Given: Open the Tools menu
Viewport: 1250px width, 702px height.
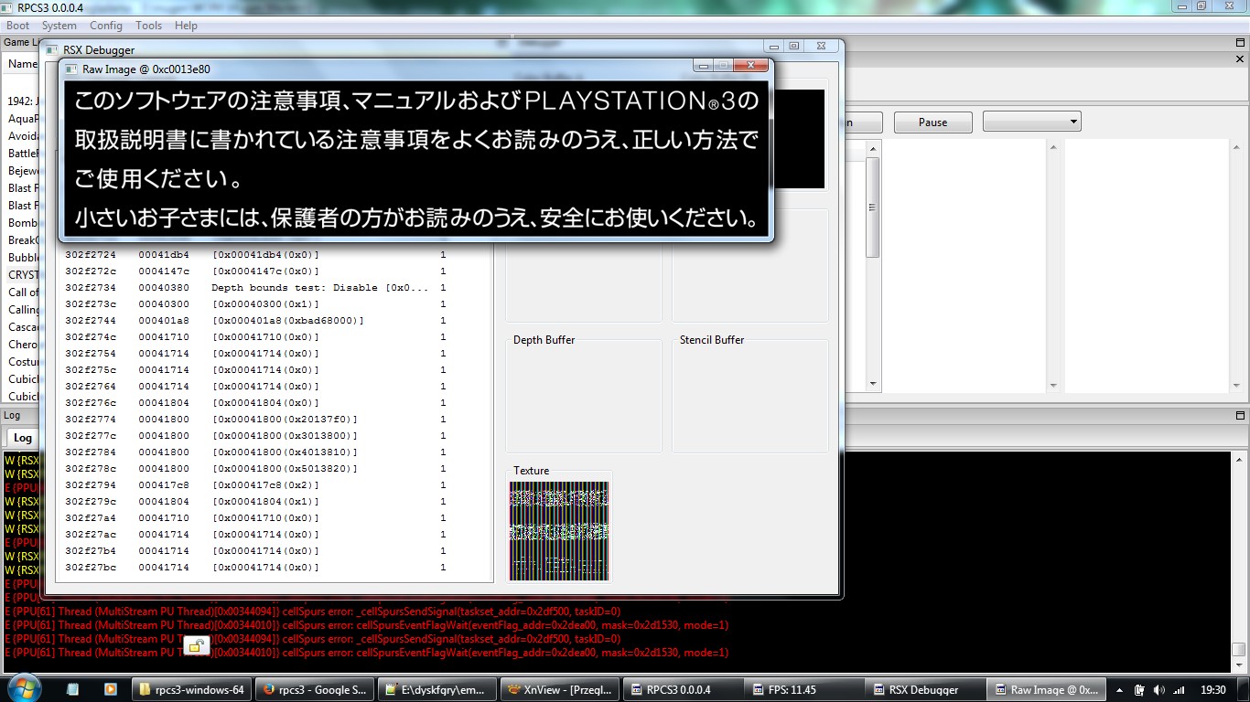Looking at the screenshot, I should tap(148, 26).
